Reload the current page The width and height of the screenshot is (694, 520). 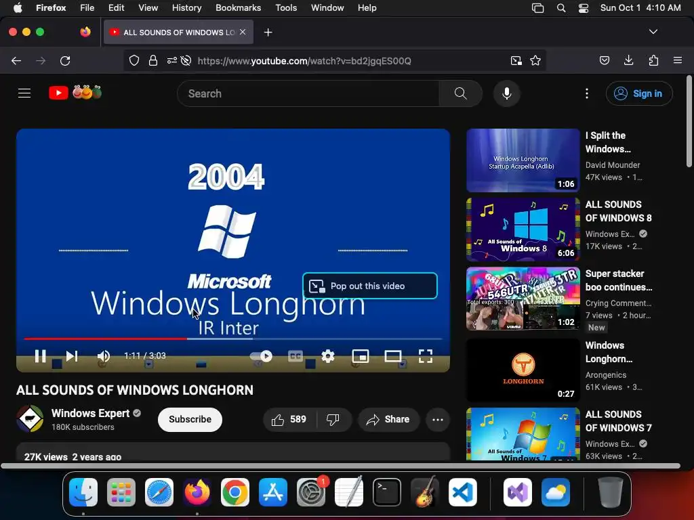pos(65,60)
